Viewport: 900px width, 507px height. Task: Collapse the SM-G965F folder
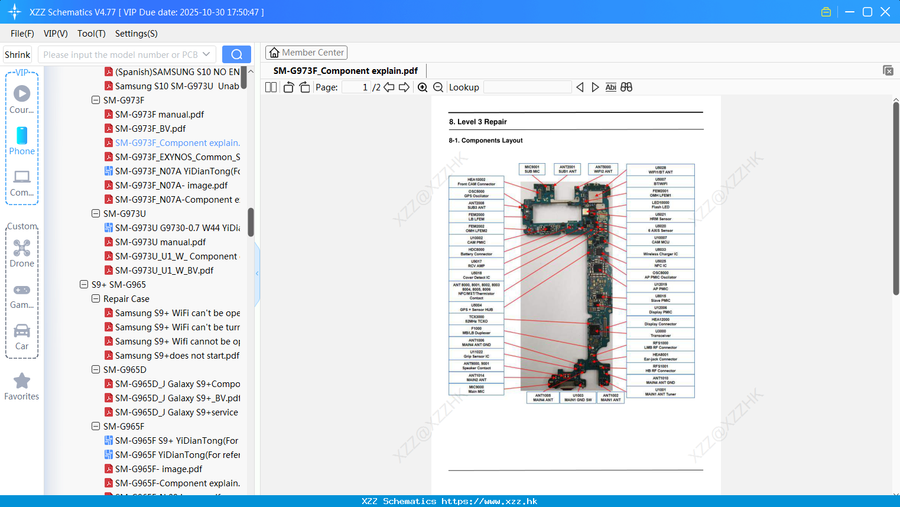[x=96, y=427]
